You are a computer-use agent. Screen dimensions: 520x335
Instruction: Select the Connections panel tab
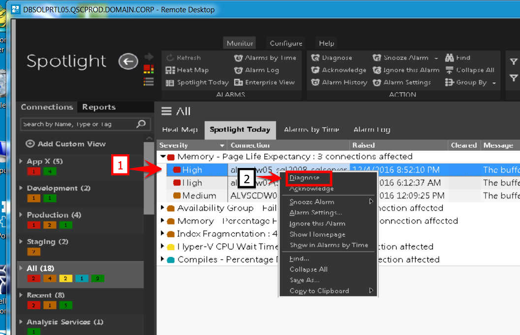47,107
